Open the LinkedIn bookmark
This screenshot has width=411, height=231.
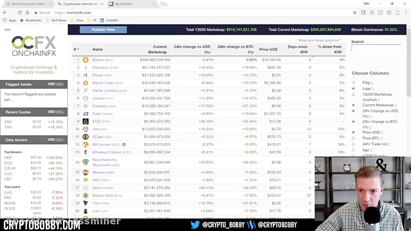109,20
